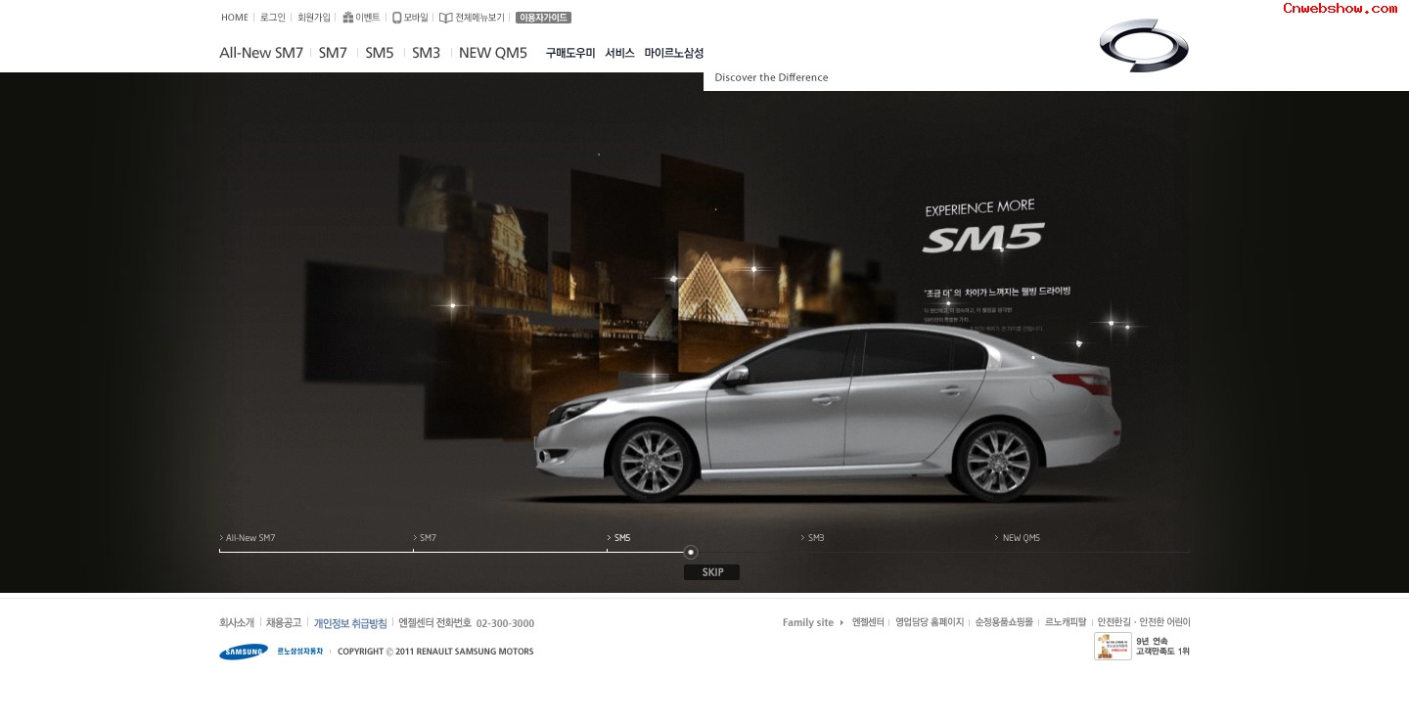
Task: Open the 구매도우미 menu
Action: [x=570, y=53]
